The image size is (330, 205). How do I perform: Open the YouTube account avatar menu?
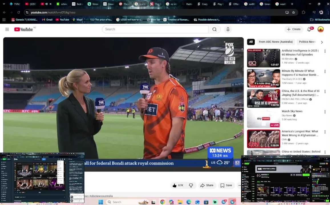tap(321, 29)
